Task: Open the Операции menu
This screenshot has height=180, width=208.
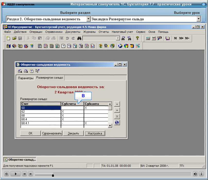Action: pos(36,32)
